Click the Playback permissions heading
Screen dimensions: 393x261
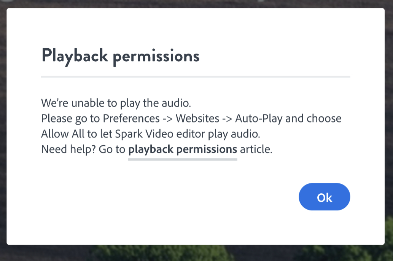coord(120,56)
